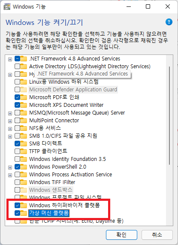This screenshot has height=245, width=178.
Task: Expand the Windows PowerShell 2.0 node
Action: point(10,167)
